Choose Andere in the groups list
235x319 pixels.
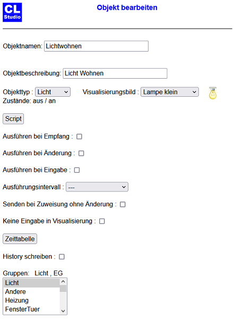(x=32, y=291)
